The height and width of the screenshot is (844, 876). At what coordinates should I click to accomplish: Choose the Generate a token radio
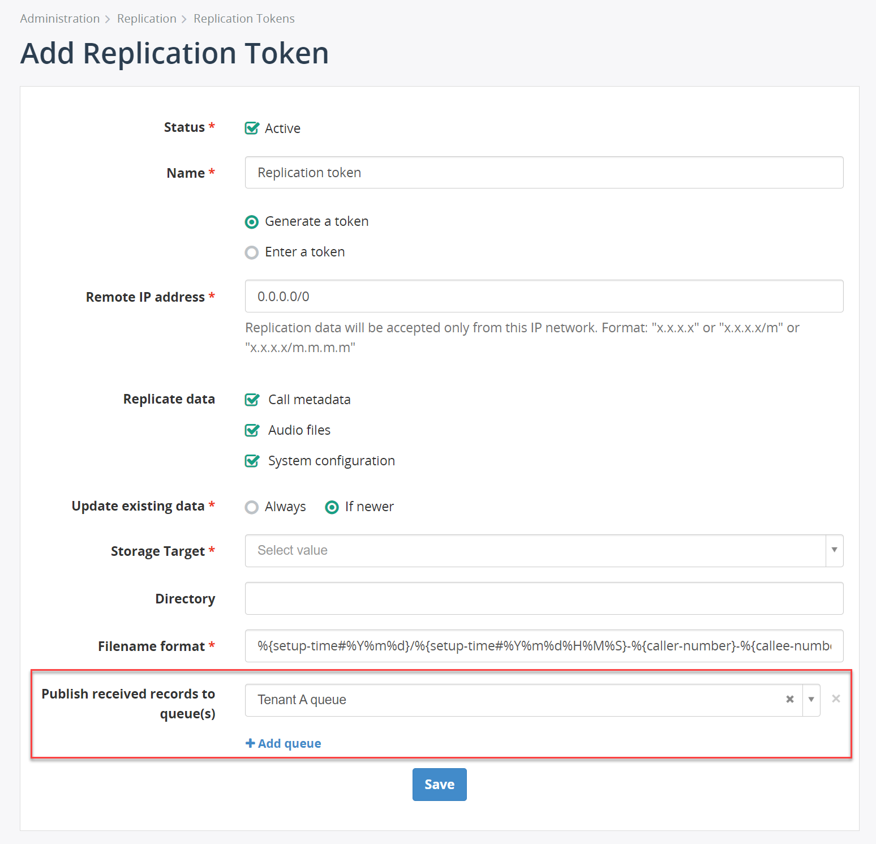(x=252, y=222)
